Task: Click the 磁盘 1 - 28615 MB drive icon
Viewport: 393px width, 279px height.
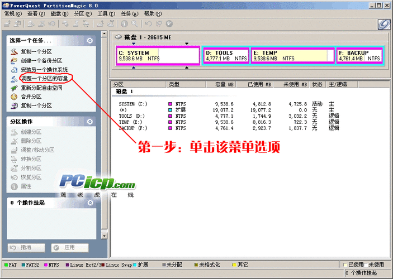Action: pyautogui.click(x=118, y=37)
